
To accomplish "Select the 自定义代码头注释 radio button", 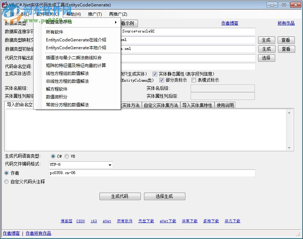I will click(x=6, y=182).
